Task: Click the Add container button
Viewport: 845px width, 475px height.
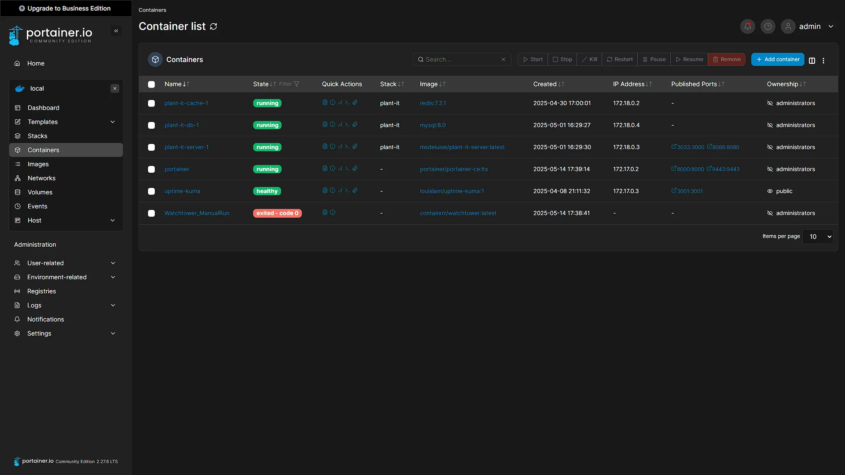Action: tap(778, 59)
